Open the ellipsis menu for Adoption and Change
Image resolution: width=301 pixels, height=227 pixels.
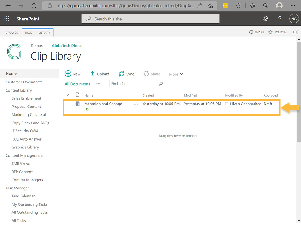coord(136,104)
